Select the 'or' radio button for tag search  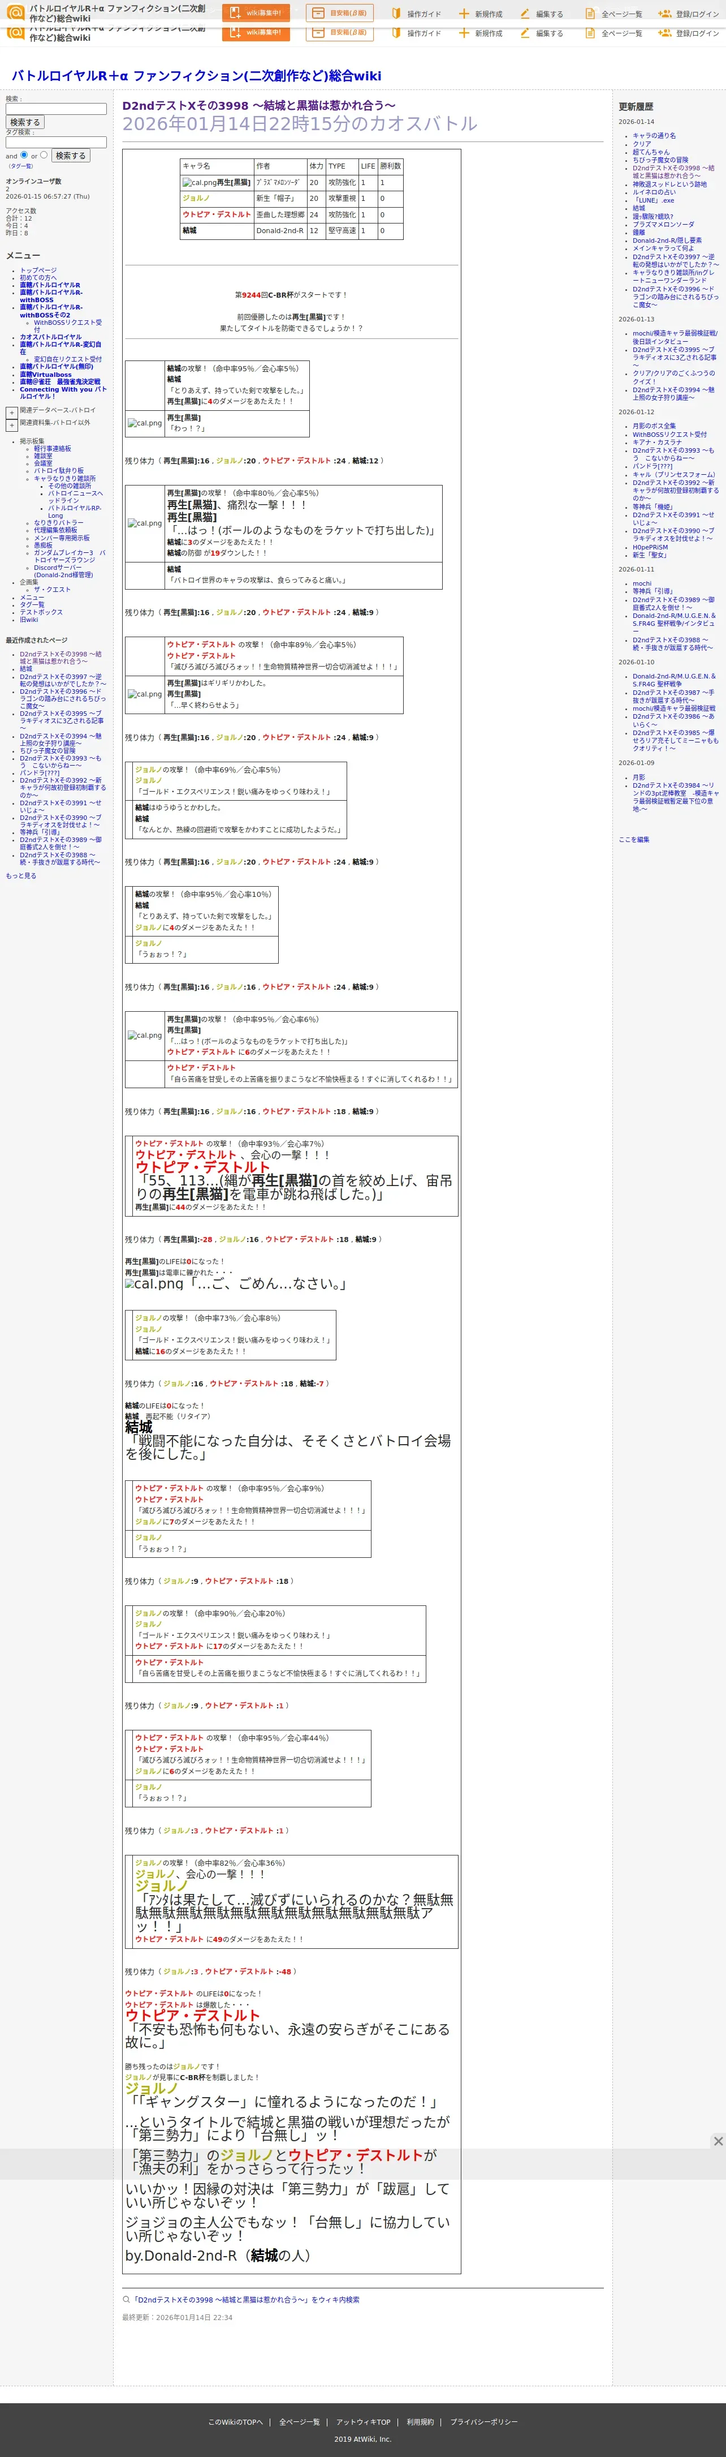43,154
